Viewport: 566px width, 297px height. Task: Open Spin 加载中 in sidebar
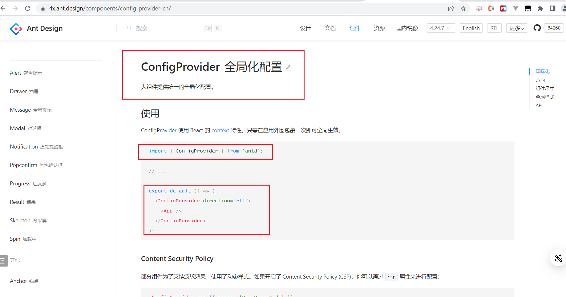[x=23, y=239]
